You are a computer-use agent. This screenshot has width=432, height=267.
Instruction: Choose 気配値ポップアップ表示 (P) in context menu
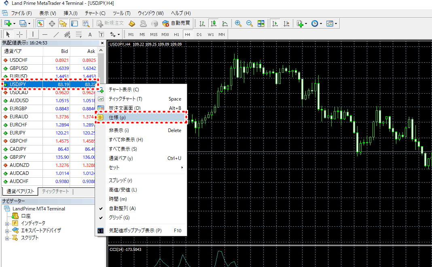pos(141,231)
